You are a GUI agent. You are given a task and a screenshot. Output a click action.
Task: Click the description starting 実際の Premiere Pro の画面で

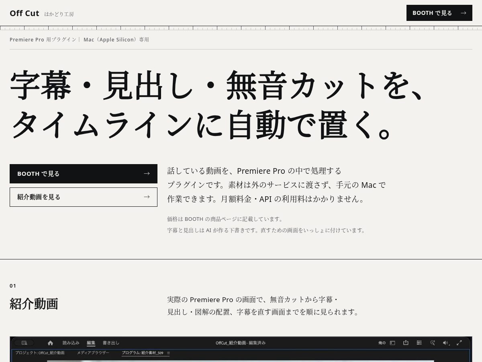pos(253,300)
